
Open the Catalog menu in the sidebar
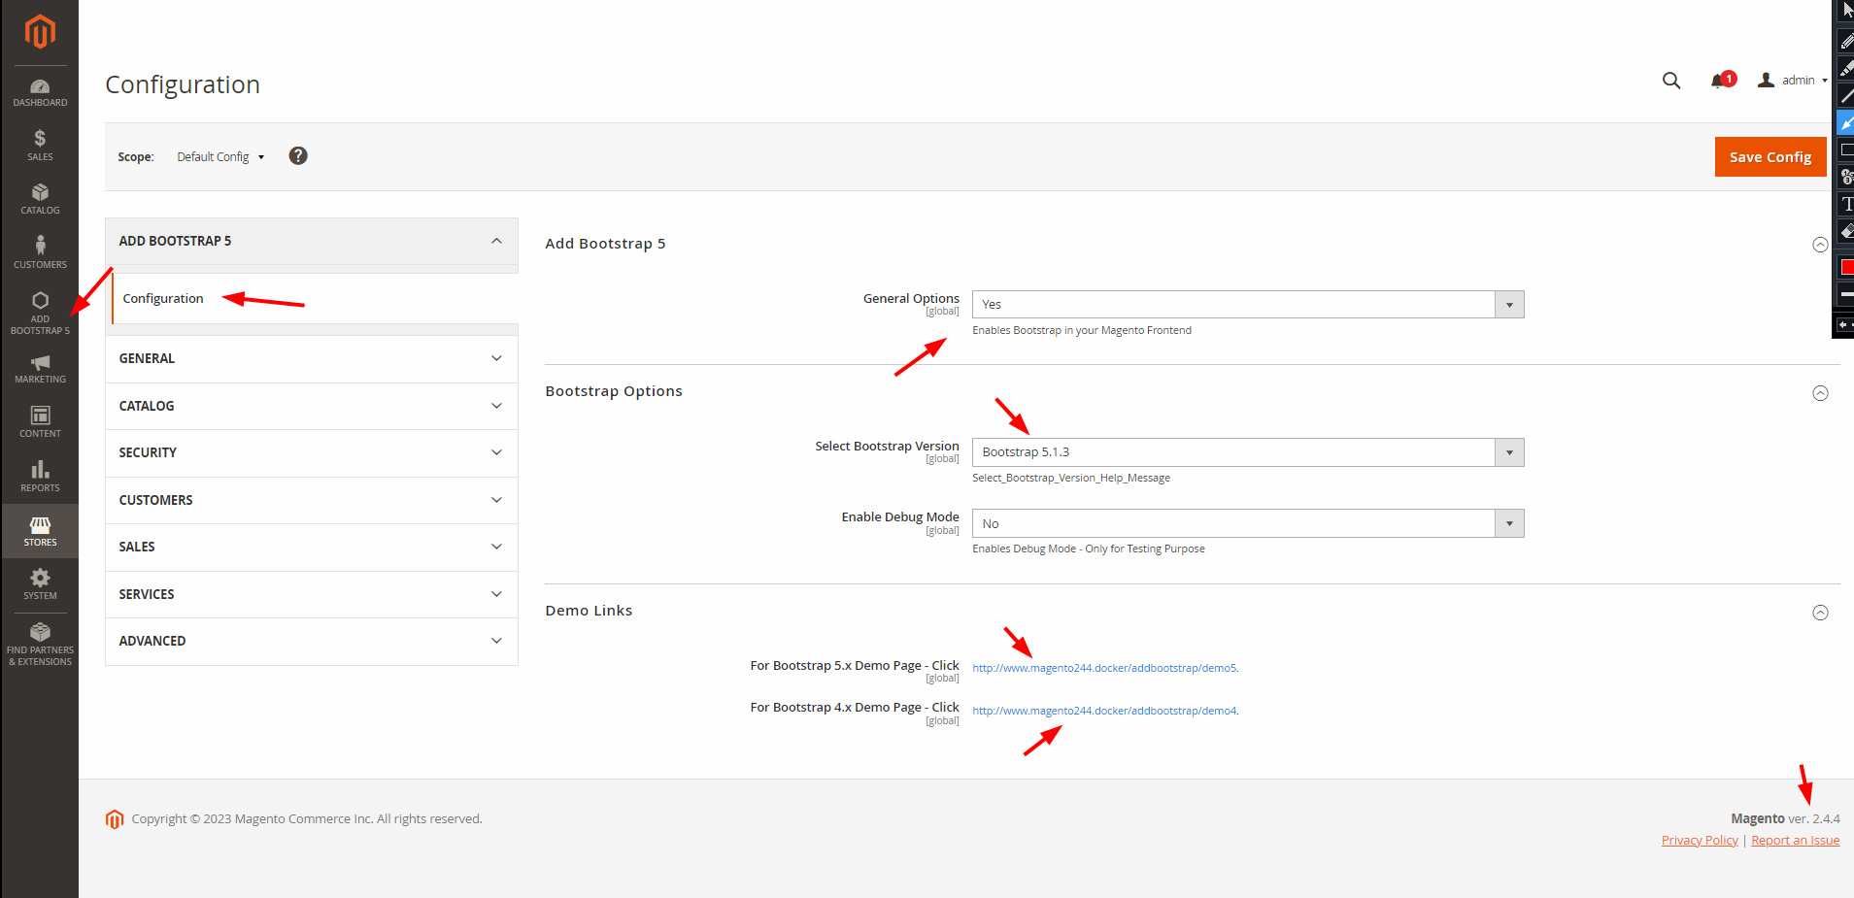[40, 199]
